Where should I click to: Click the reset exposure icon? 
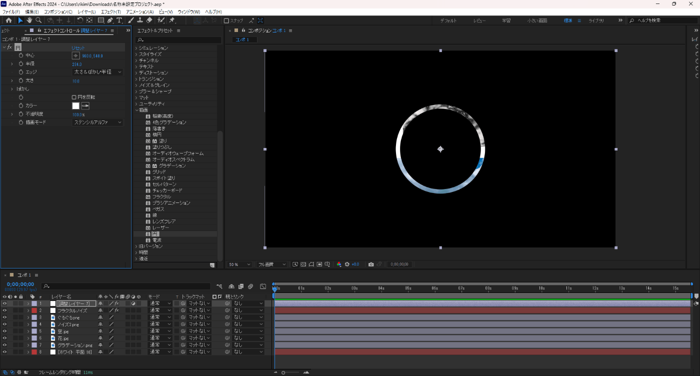coord(347,264)
